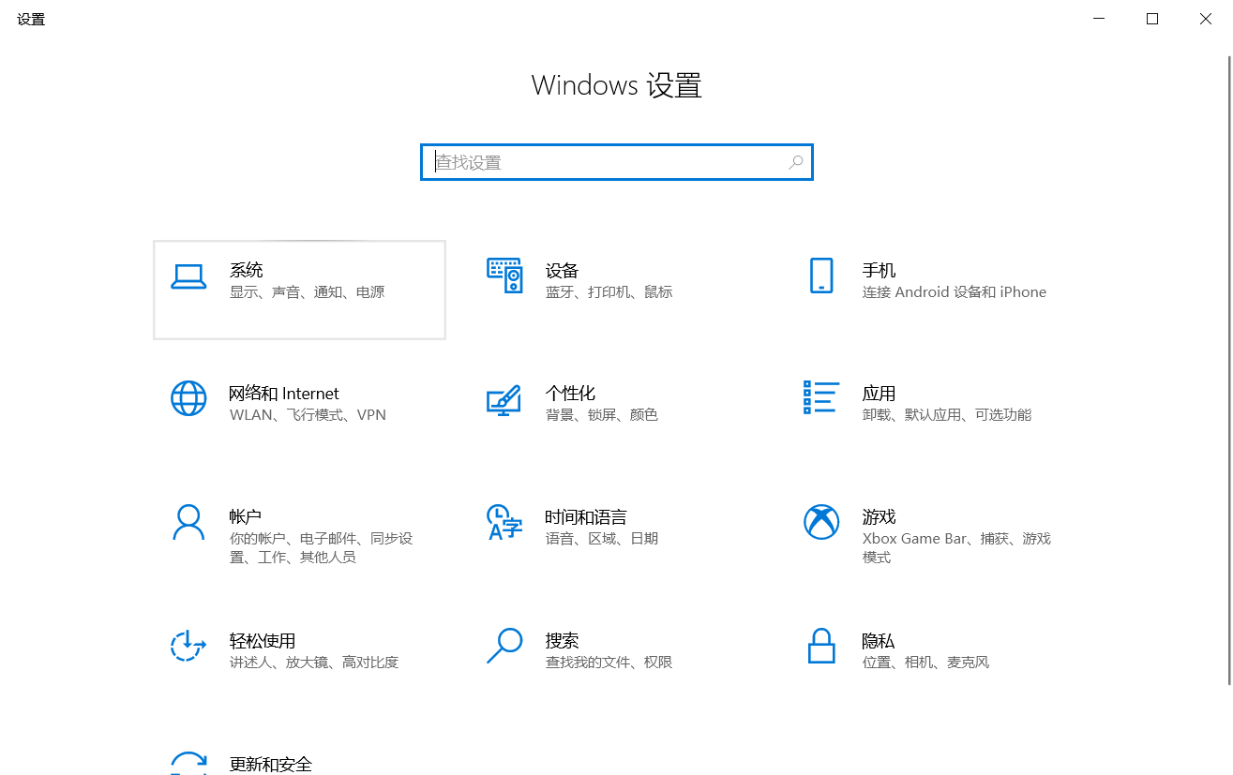
Task: Open the 轻松使用 dashed clock icon
Action: [x=188, y=645]
